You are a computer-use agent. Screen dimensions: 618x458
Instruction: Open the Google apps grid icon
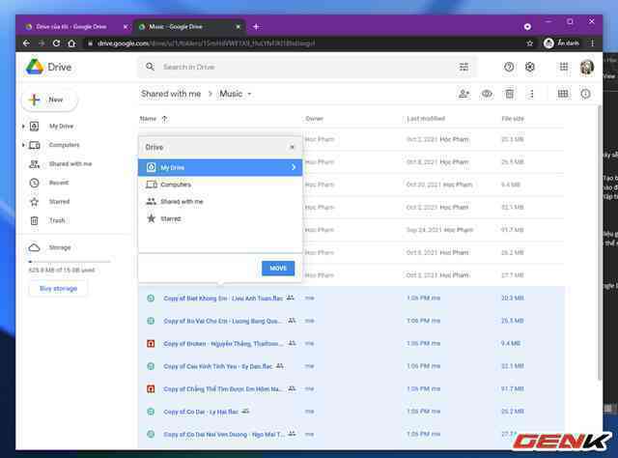pyautogui.click(x=564, y=67)
